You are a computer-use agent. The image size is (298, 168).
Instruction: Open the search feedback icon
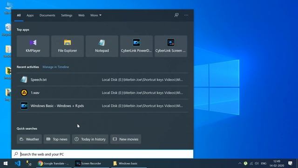tap(176, 15)
